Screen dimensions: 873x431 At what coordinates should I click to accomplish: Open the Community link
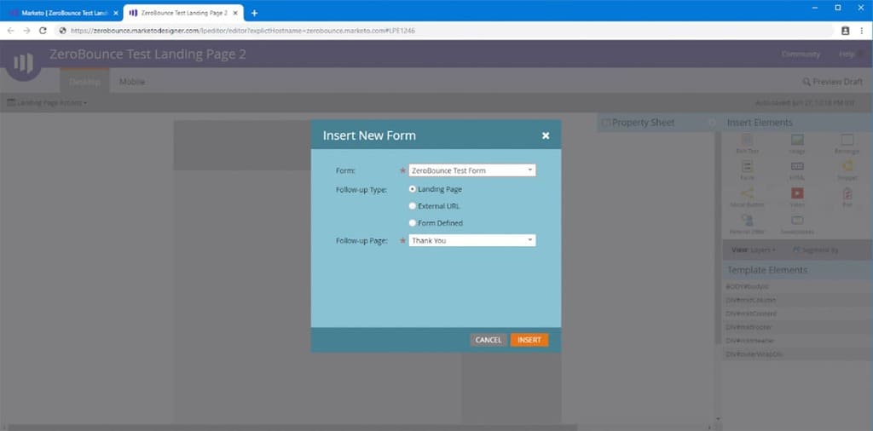[x=801, y=54]
